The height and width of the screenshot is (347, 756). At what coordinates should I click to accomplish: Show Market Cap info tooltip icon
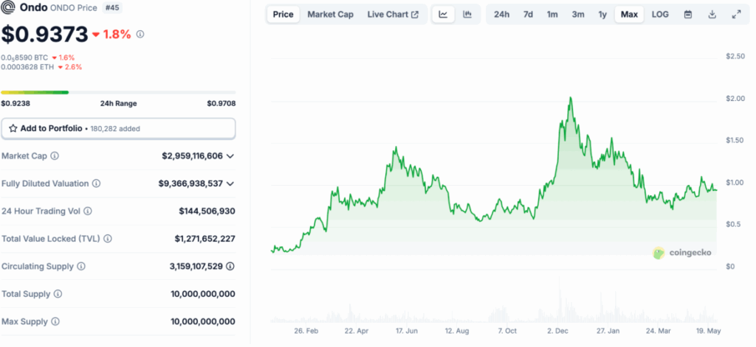pos(55,156)
